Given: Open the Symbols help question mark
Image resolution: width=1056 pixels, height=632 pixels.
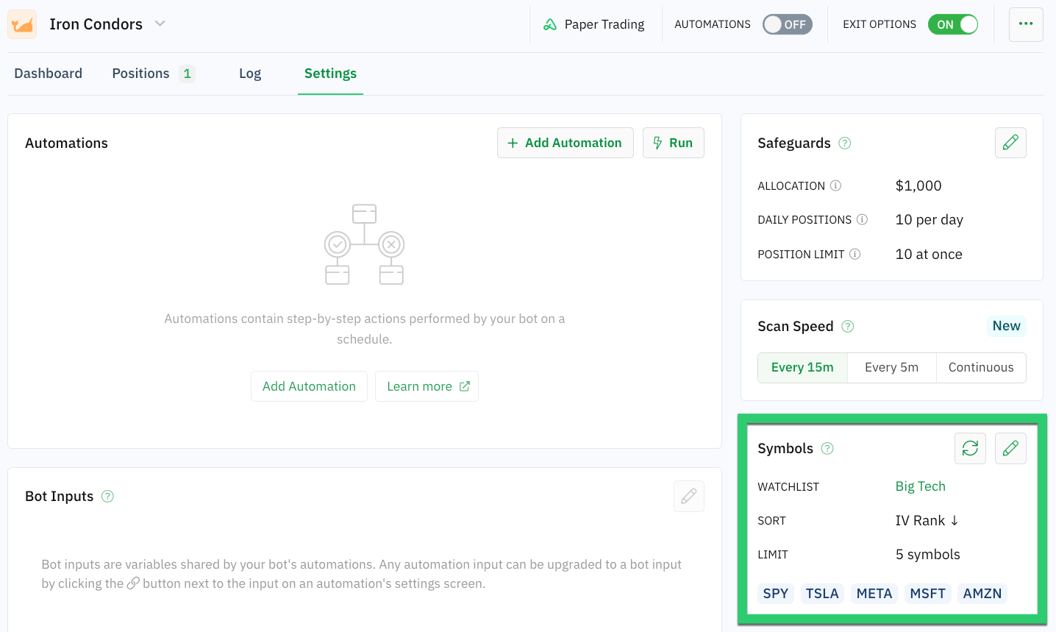Looking at the screenshot, I should (x=826, y=448).
